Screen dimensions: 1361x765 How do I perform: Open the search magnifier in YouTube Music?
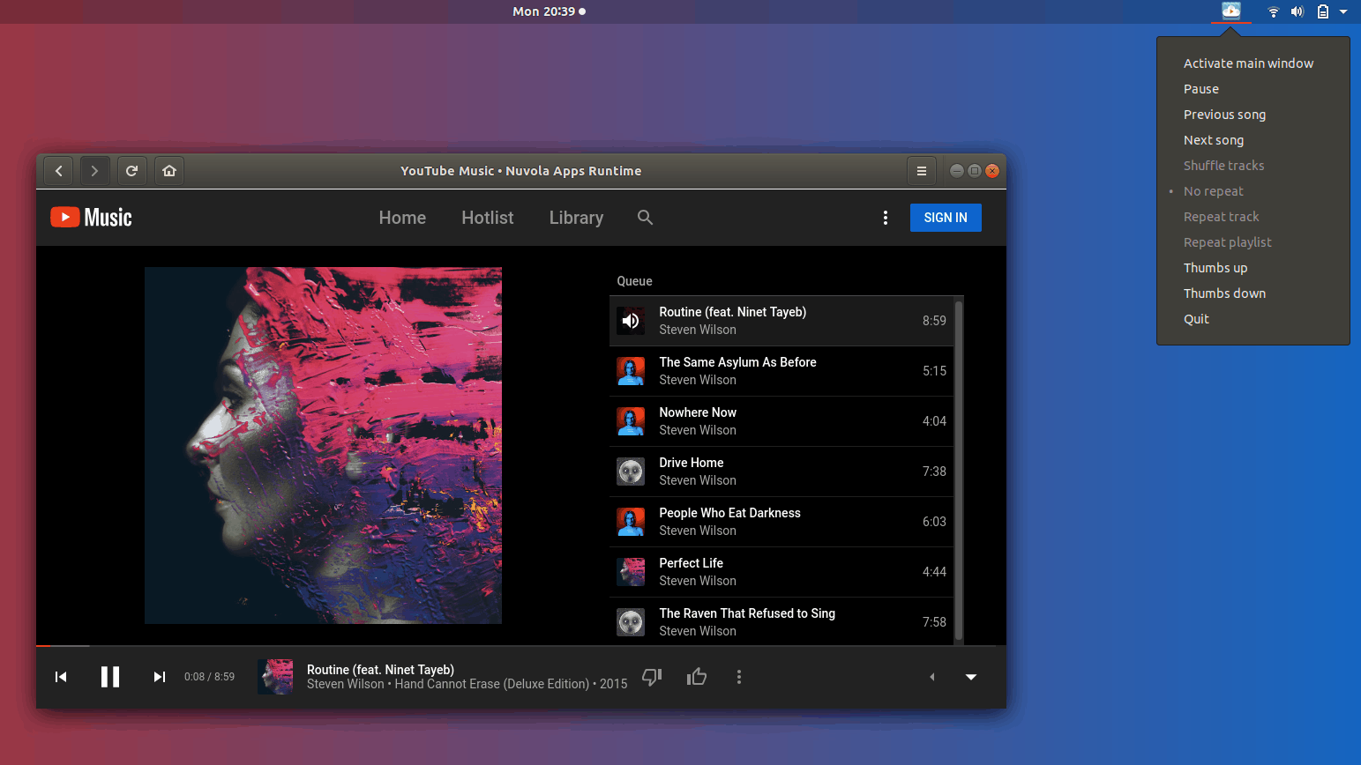point(645,218)
